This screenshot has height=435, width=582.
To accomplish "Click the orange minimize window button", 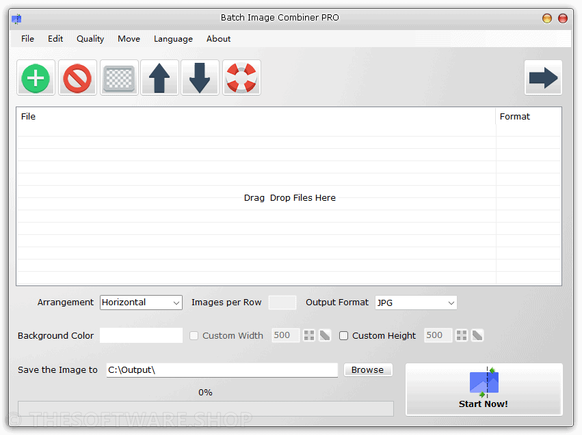I will (x=546, y=18).
